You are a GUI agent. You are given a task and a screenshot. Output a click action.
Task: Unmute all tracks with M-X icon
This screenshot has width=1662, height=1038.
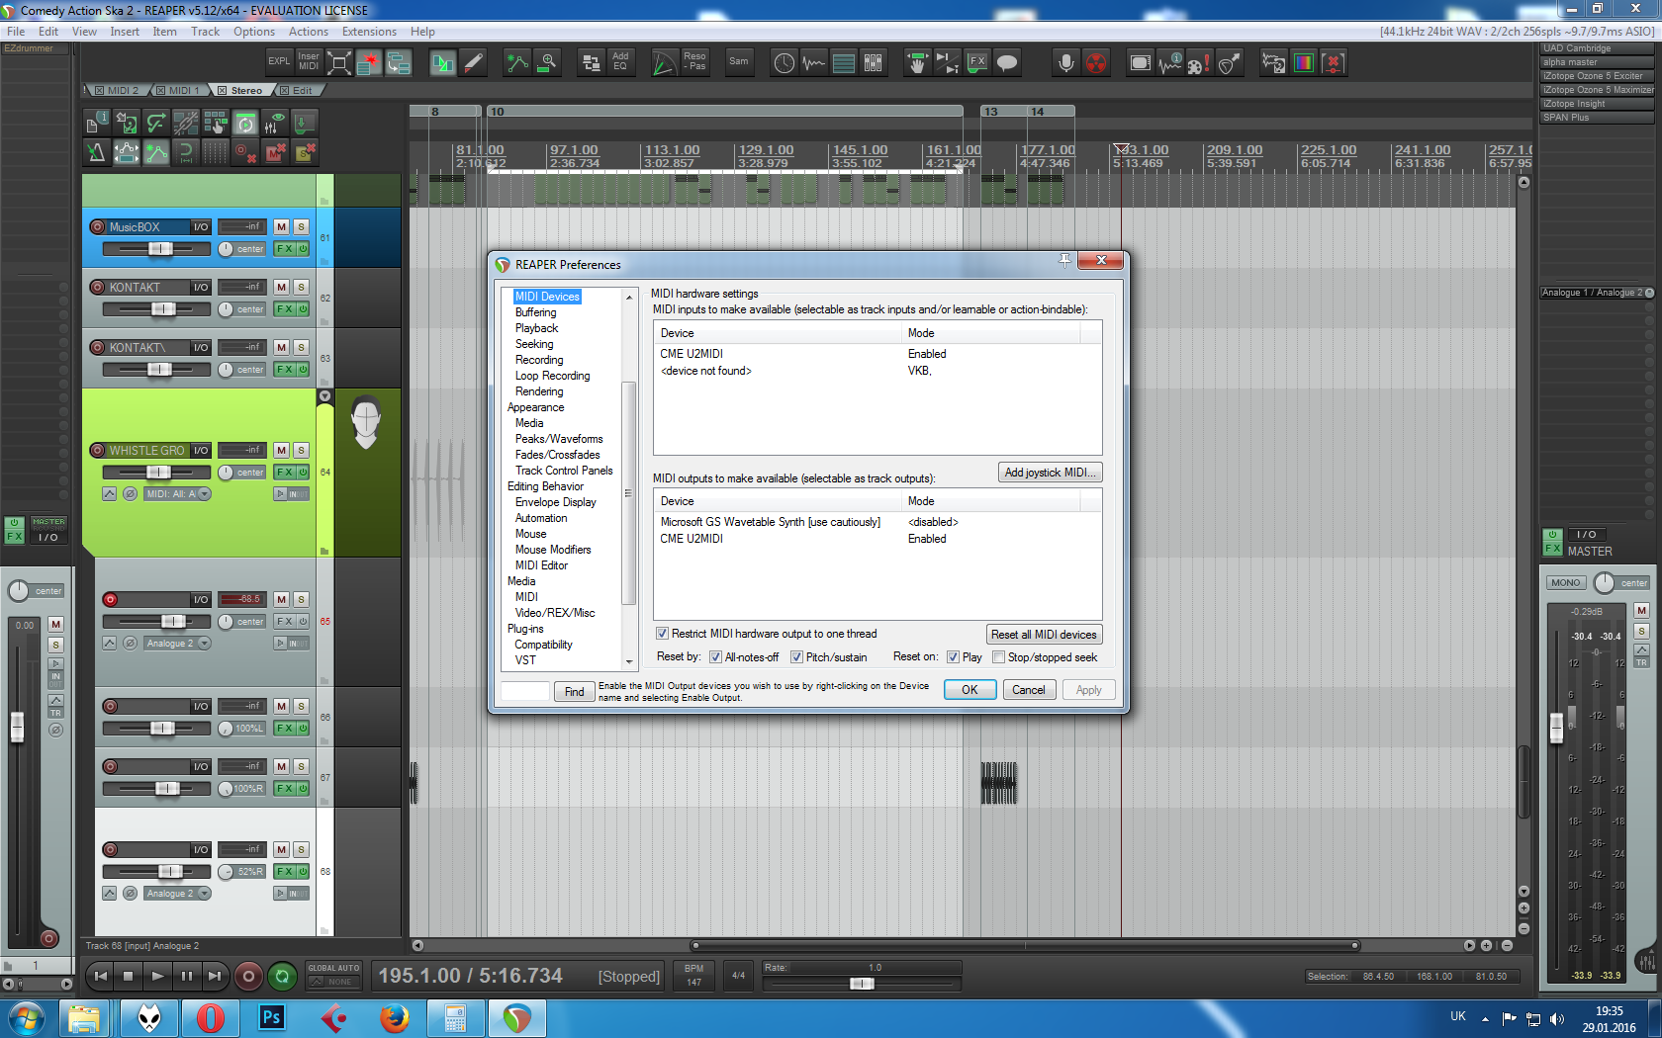point(275,152)
